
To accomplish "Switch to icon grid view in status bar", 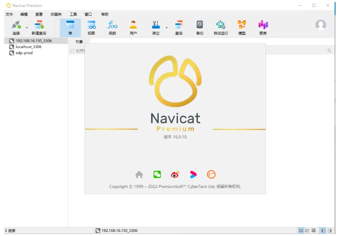I will [301, 230].
